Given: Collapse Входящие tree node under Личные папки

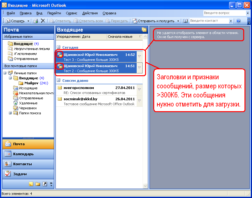Looking at the screenshot, I should [10, 78].
